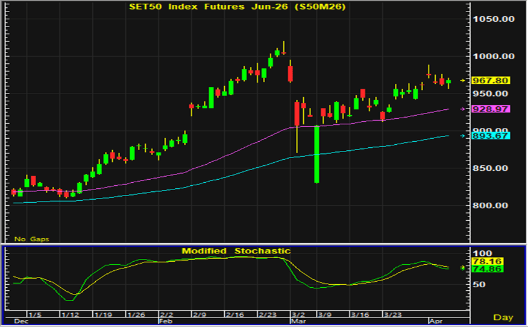Click the 850.00 price axis label
The height and width of the screenshot is (327, 528).
click(x=494, y=168)
